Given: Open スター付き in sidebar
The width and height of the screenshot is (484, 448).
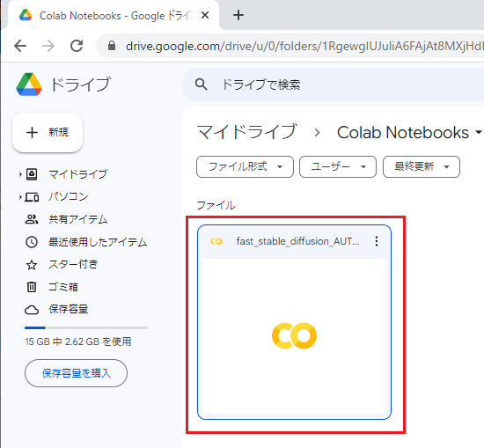Looking at the screenshot, I should 73,265.
